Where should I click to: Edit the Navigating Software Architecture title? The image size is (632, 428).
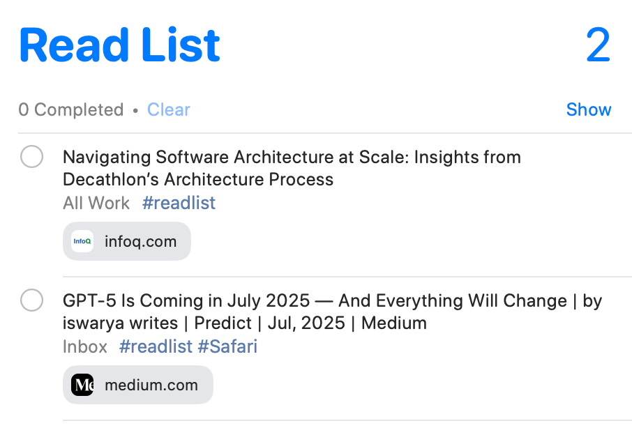[292, 168]
